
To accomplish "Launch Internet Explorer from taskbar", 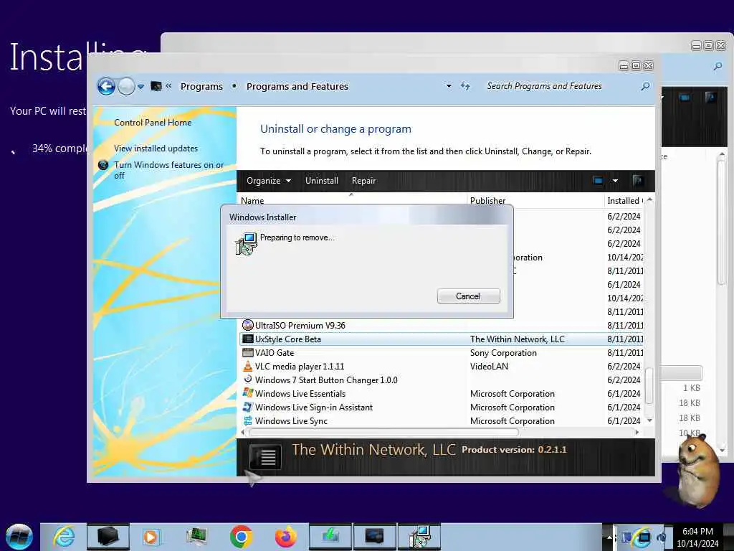I will pyautogui.click(x=64, y=537).
